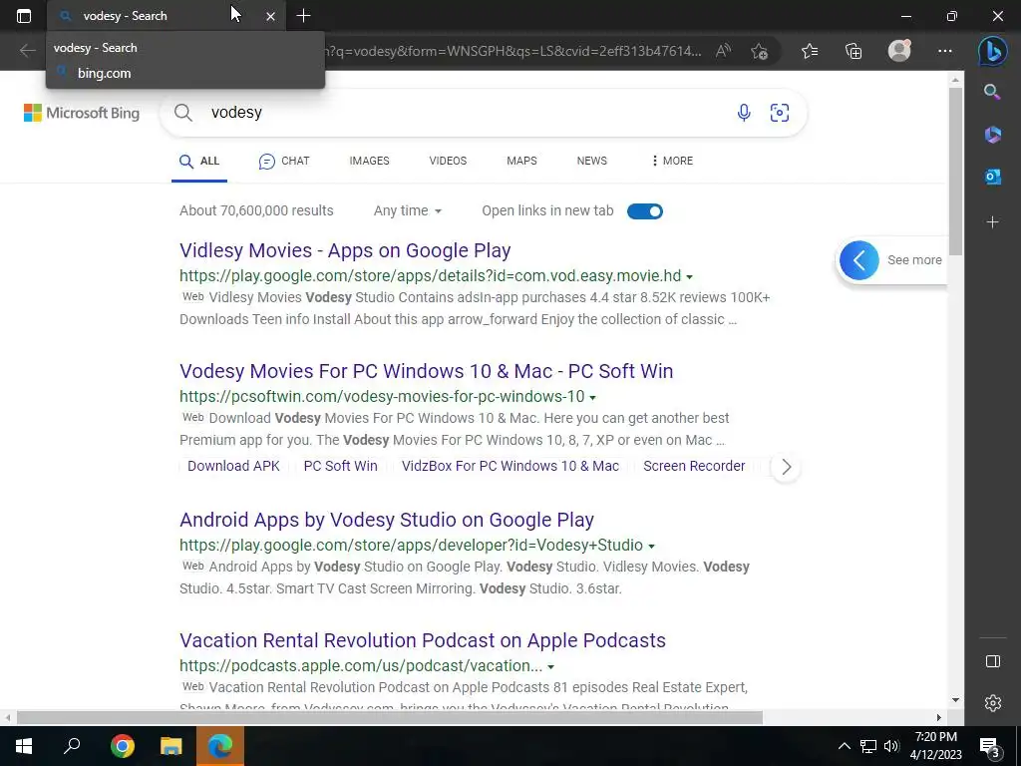Viewport: 1021px width, 766px height.
Task: Click the sidebar search icon
Action: [x=992, y=92]
